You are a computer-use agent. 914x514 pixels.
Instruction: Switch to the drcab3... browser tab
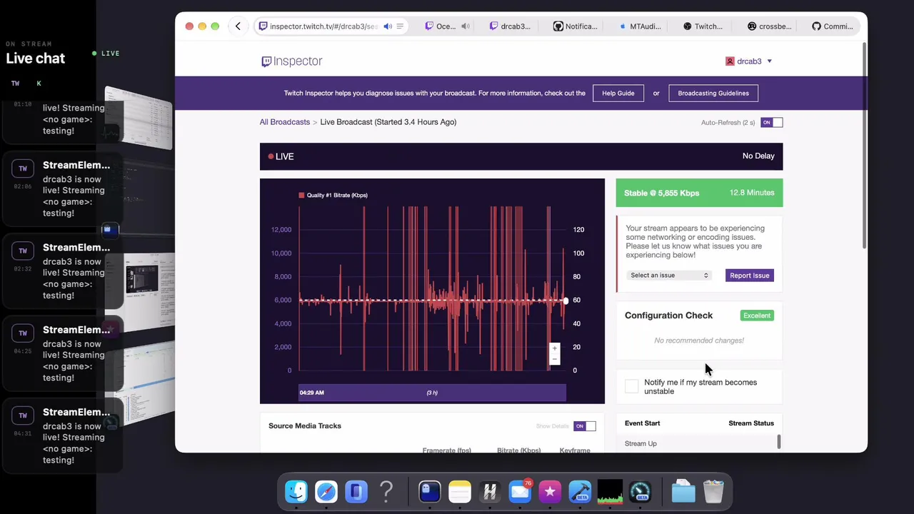tap(510, 26)
